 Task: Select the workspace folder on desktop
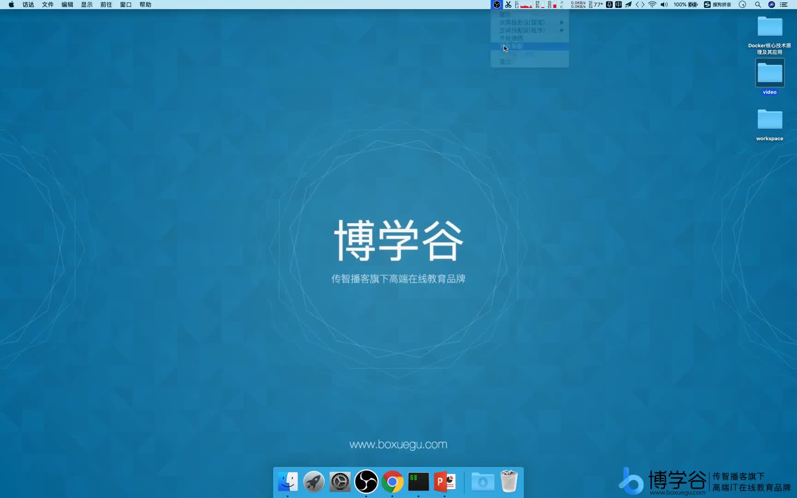coord(769,125)
